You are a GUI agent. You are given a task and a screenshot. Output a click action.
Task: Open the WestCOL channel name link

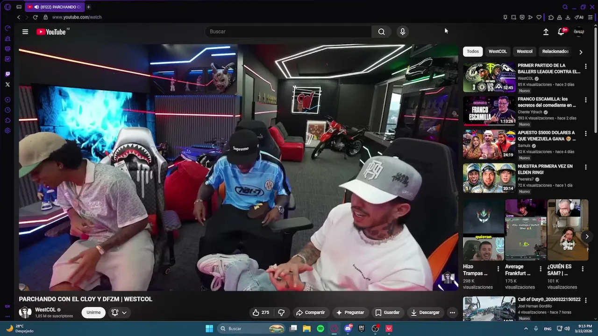(x=45, y=310)
